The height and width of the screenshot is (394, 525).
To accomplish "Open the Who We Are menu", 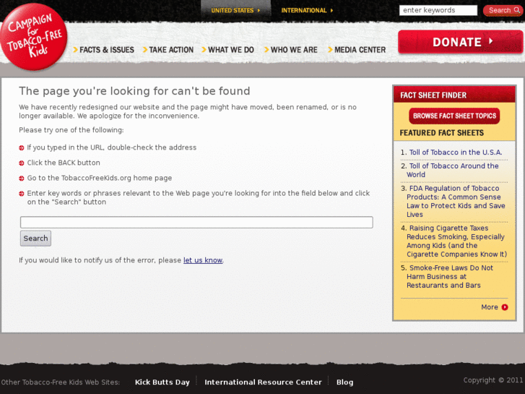I will (290, 50).
